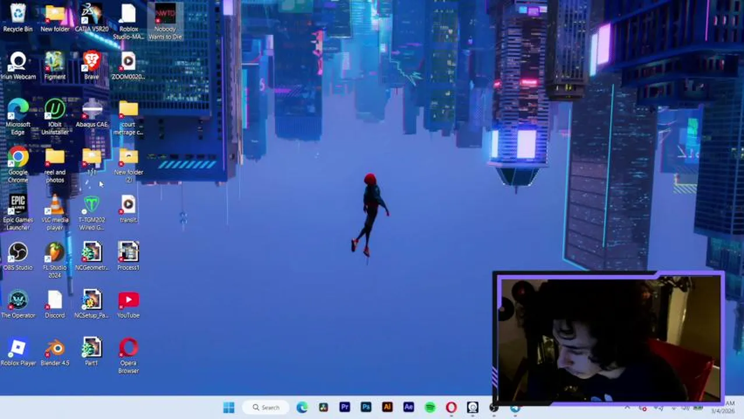Open Premiere Pro from the taskbar

pyautogui.click(x=345, y=407)
